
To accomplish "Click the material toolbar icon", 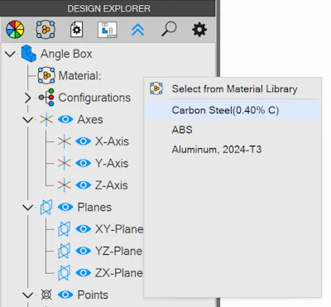I will (46, 29).
